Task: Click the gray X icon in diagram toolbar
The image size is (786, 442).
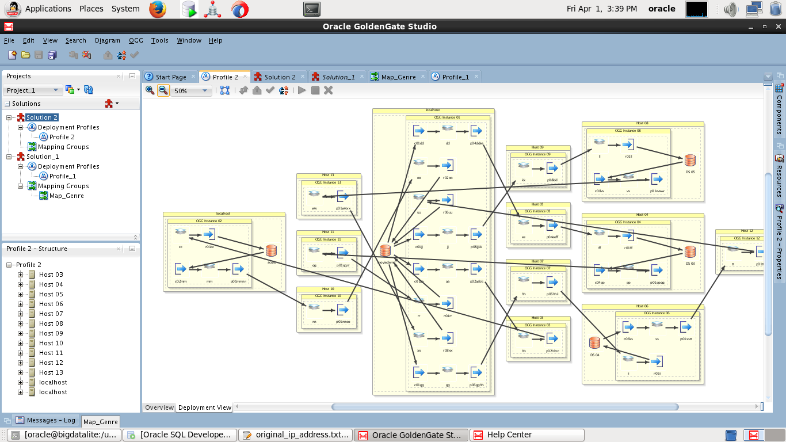Action: pos(329,90)
